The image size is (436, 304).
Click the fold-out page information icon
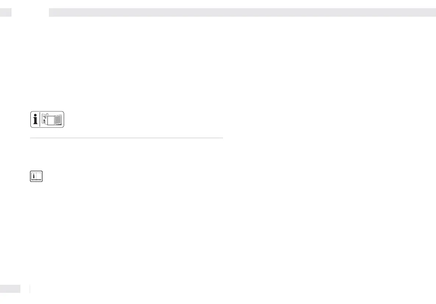point(47,120)
